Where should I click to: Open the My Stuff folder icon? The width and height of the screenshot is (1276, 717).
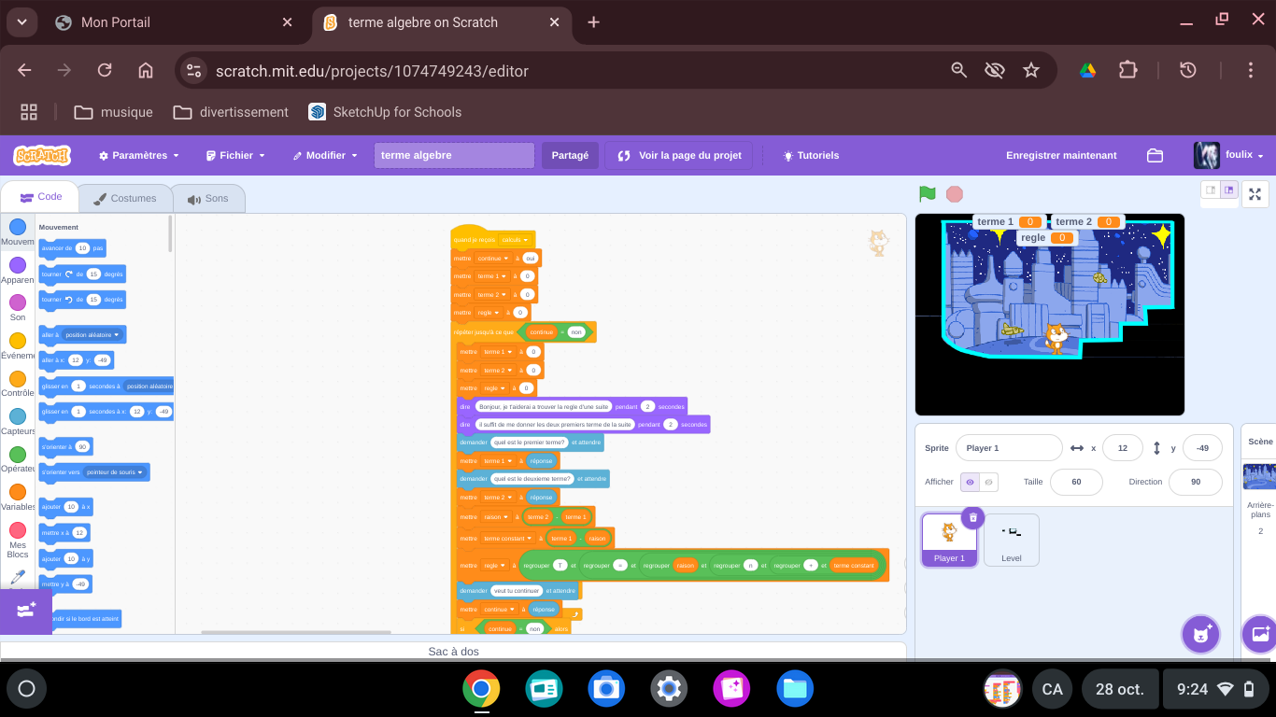tap(1155, 156)
